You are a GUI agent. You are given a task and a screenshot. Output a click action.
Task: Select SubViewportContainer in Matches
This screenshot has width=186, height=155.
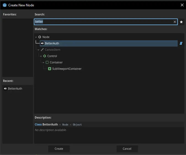pos(67,69)
